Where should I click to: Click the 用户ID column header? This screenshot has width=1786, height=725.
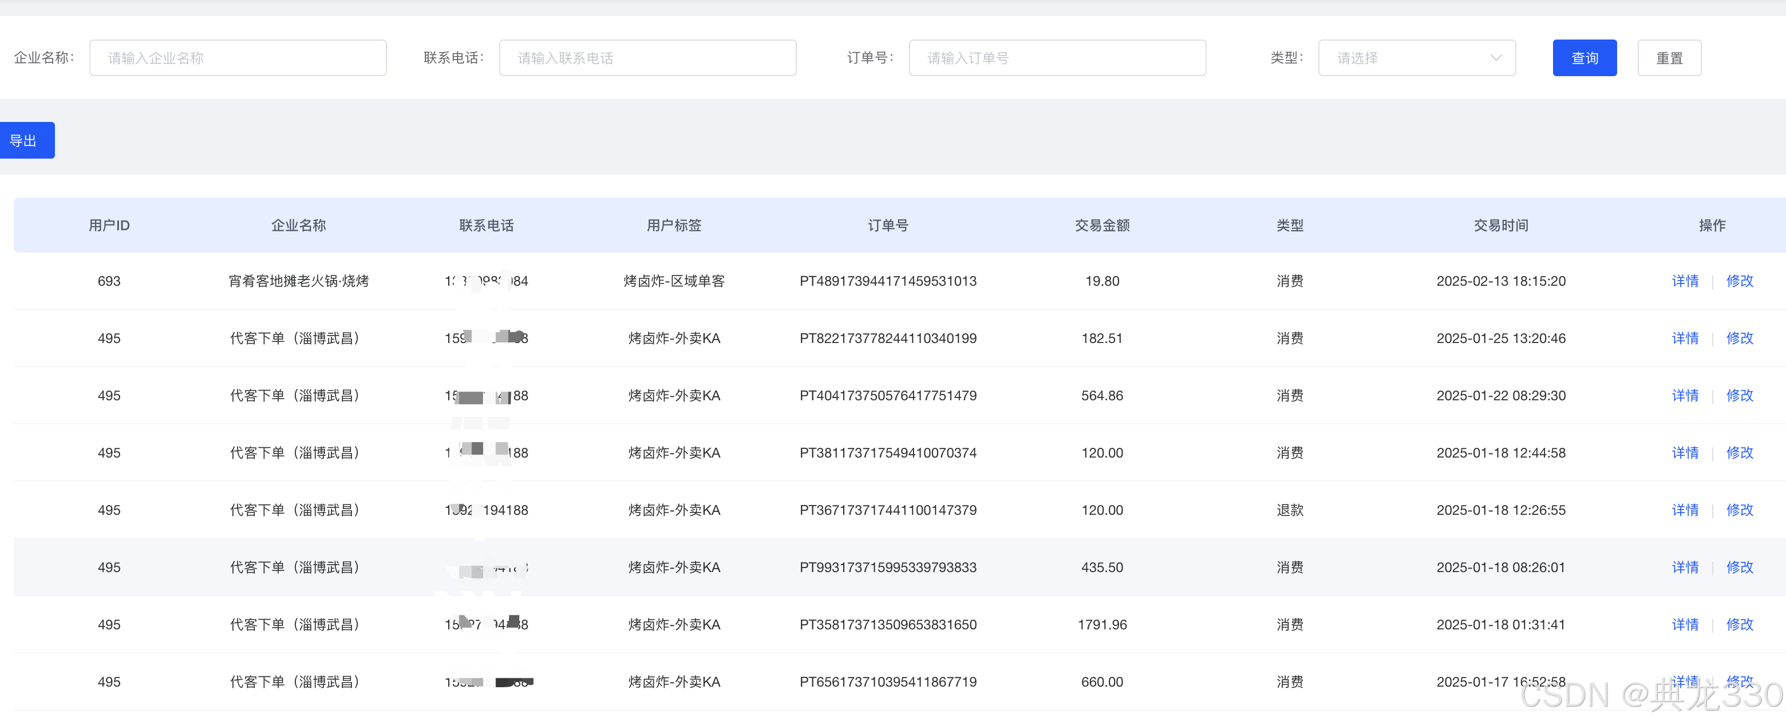click(109, 226)
